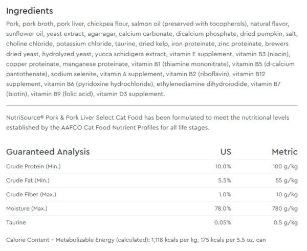Click the Crude Protein (Min.) row label
Image resolution: width=307 pixels, height=251 pixels.
(33, 167)
